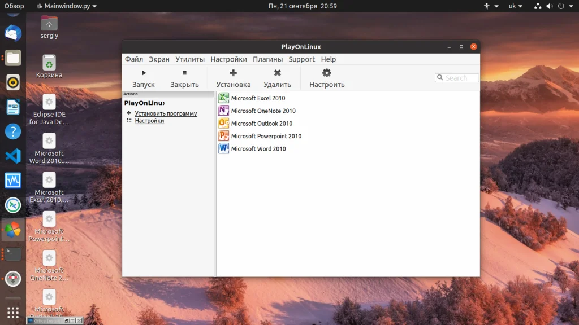This screenshot has width=579, height=325.
Task: Open Настроить gear in PlayOnLinux toolbar
Action: 327,73
